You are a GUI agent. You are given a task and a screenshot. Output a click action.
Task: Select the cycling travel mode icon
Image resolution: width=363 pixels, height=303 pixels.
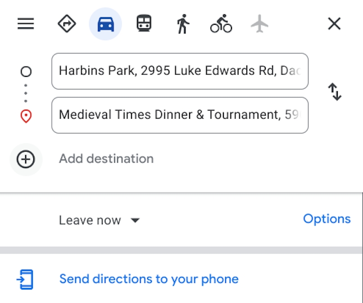point(220,24)
